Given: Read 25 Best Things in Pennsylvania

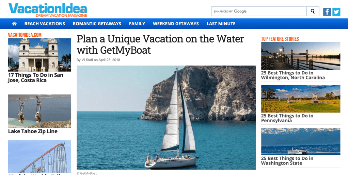Looking at the screenshot, I should (x=287, y=118).
